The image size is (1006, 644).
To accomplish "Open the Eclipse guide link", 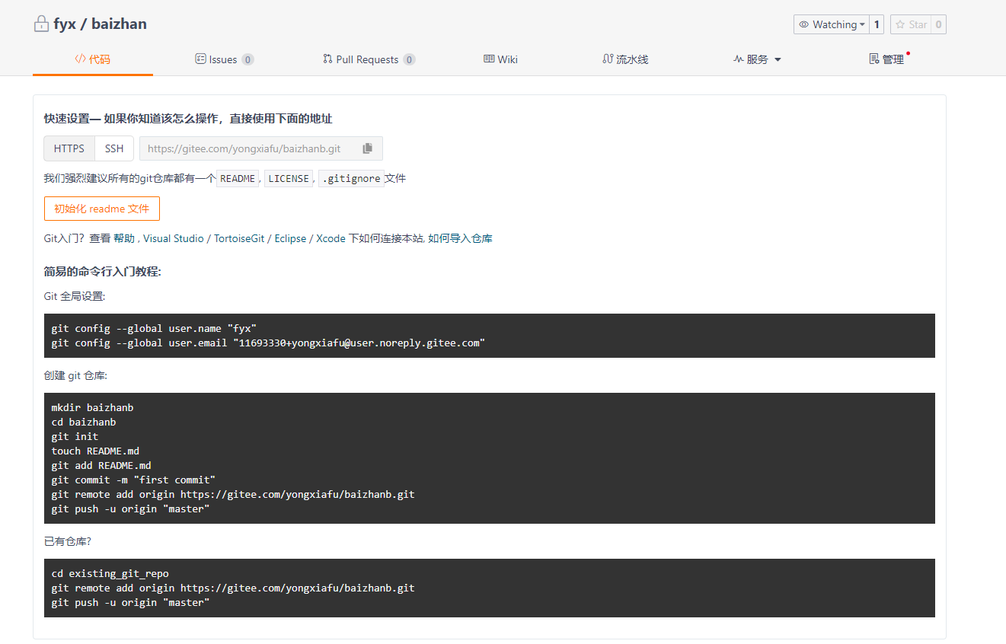I will point(290,238).
